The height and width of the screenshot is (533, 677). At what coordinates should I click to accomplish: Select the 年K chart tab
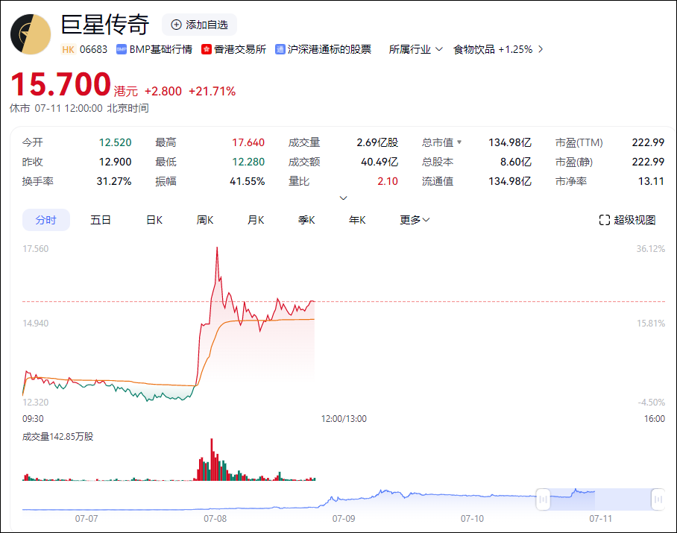pos(357,220)
